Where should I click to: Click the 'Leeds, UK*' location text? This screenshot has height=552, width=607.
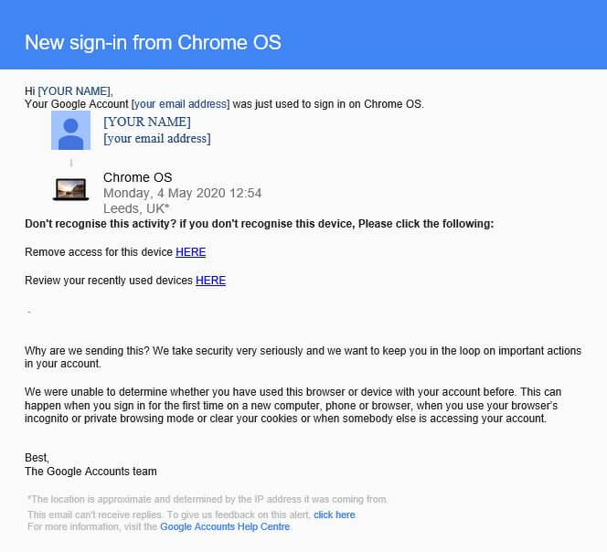pos(136,208)
